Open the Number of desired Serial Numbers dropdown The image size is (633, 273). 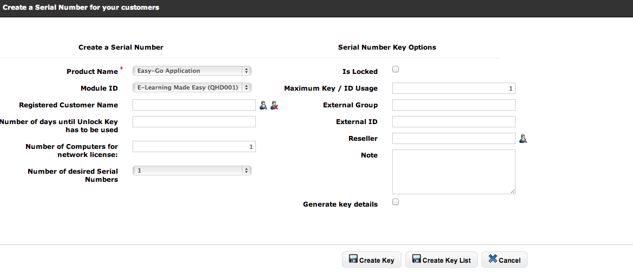(192, 170)
